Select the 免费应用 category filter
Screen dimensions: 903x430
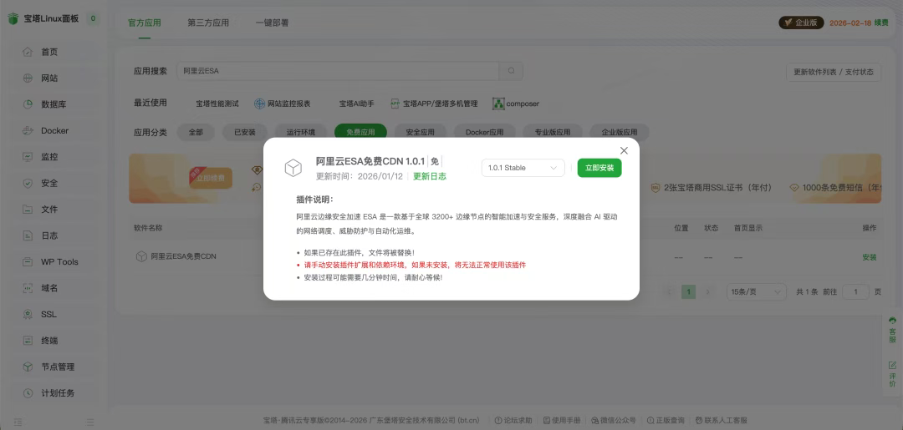(x=360, y=132)
